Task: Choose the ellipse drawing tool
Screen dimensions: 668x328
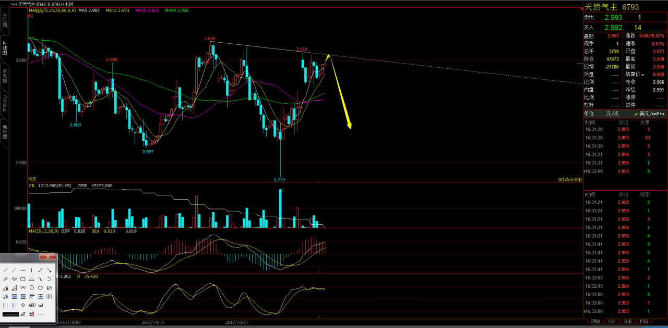Action: (40, 288)
